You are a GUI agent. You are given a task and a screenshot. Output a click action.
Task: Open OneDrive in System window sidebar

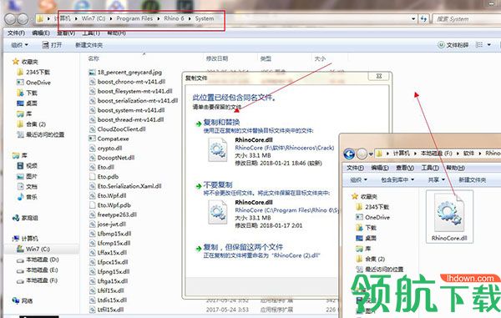click(x=34, y=83)
